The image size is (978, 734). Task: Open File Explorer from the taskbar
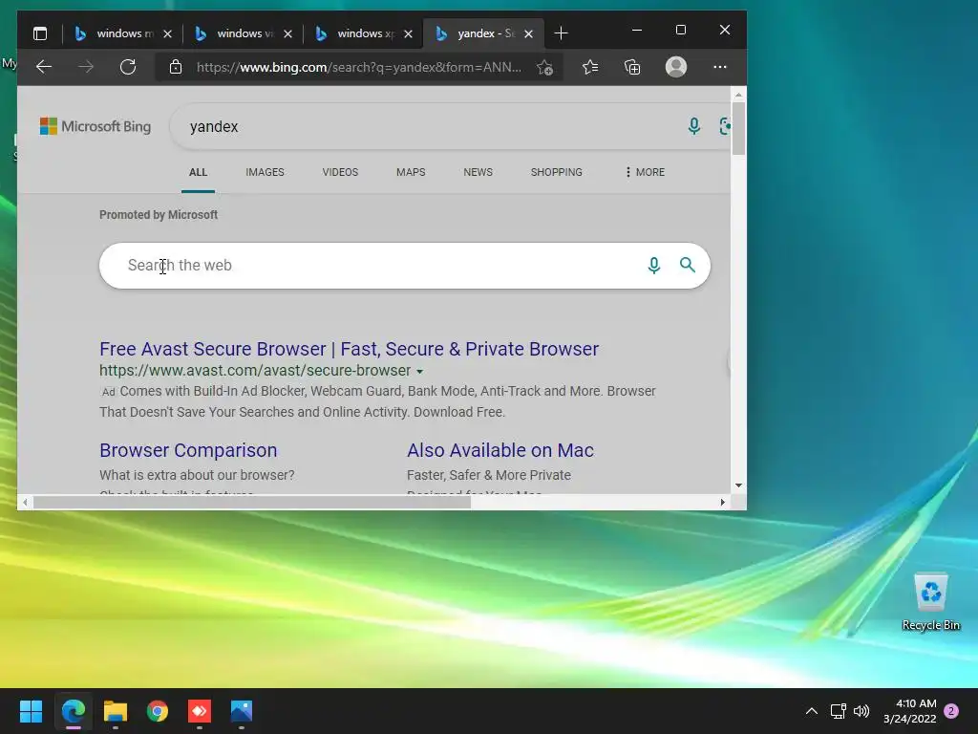tap(116, 711)
